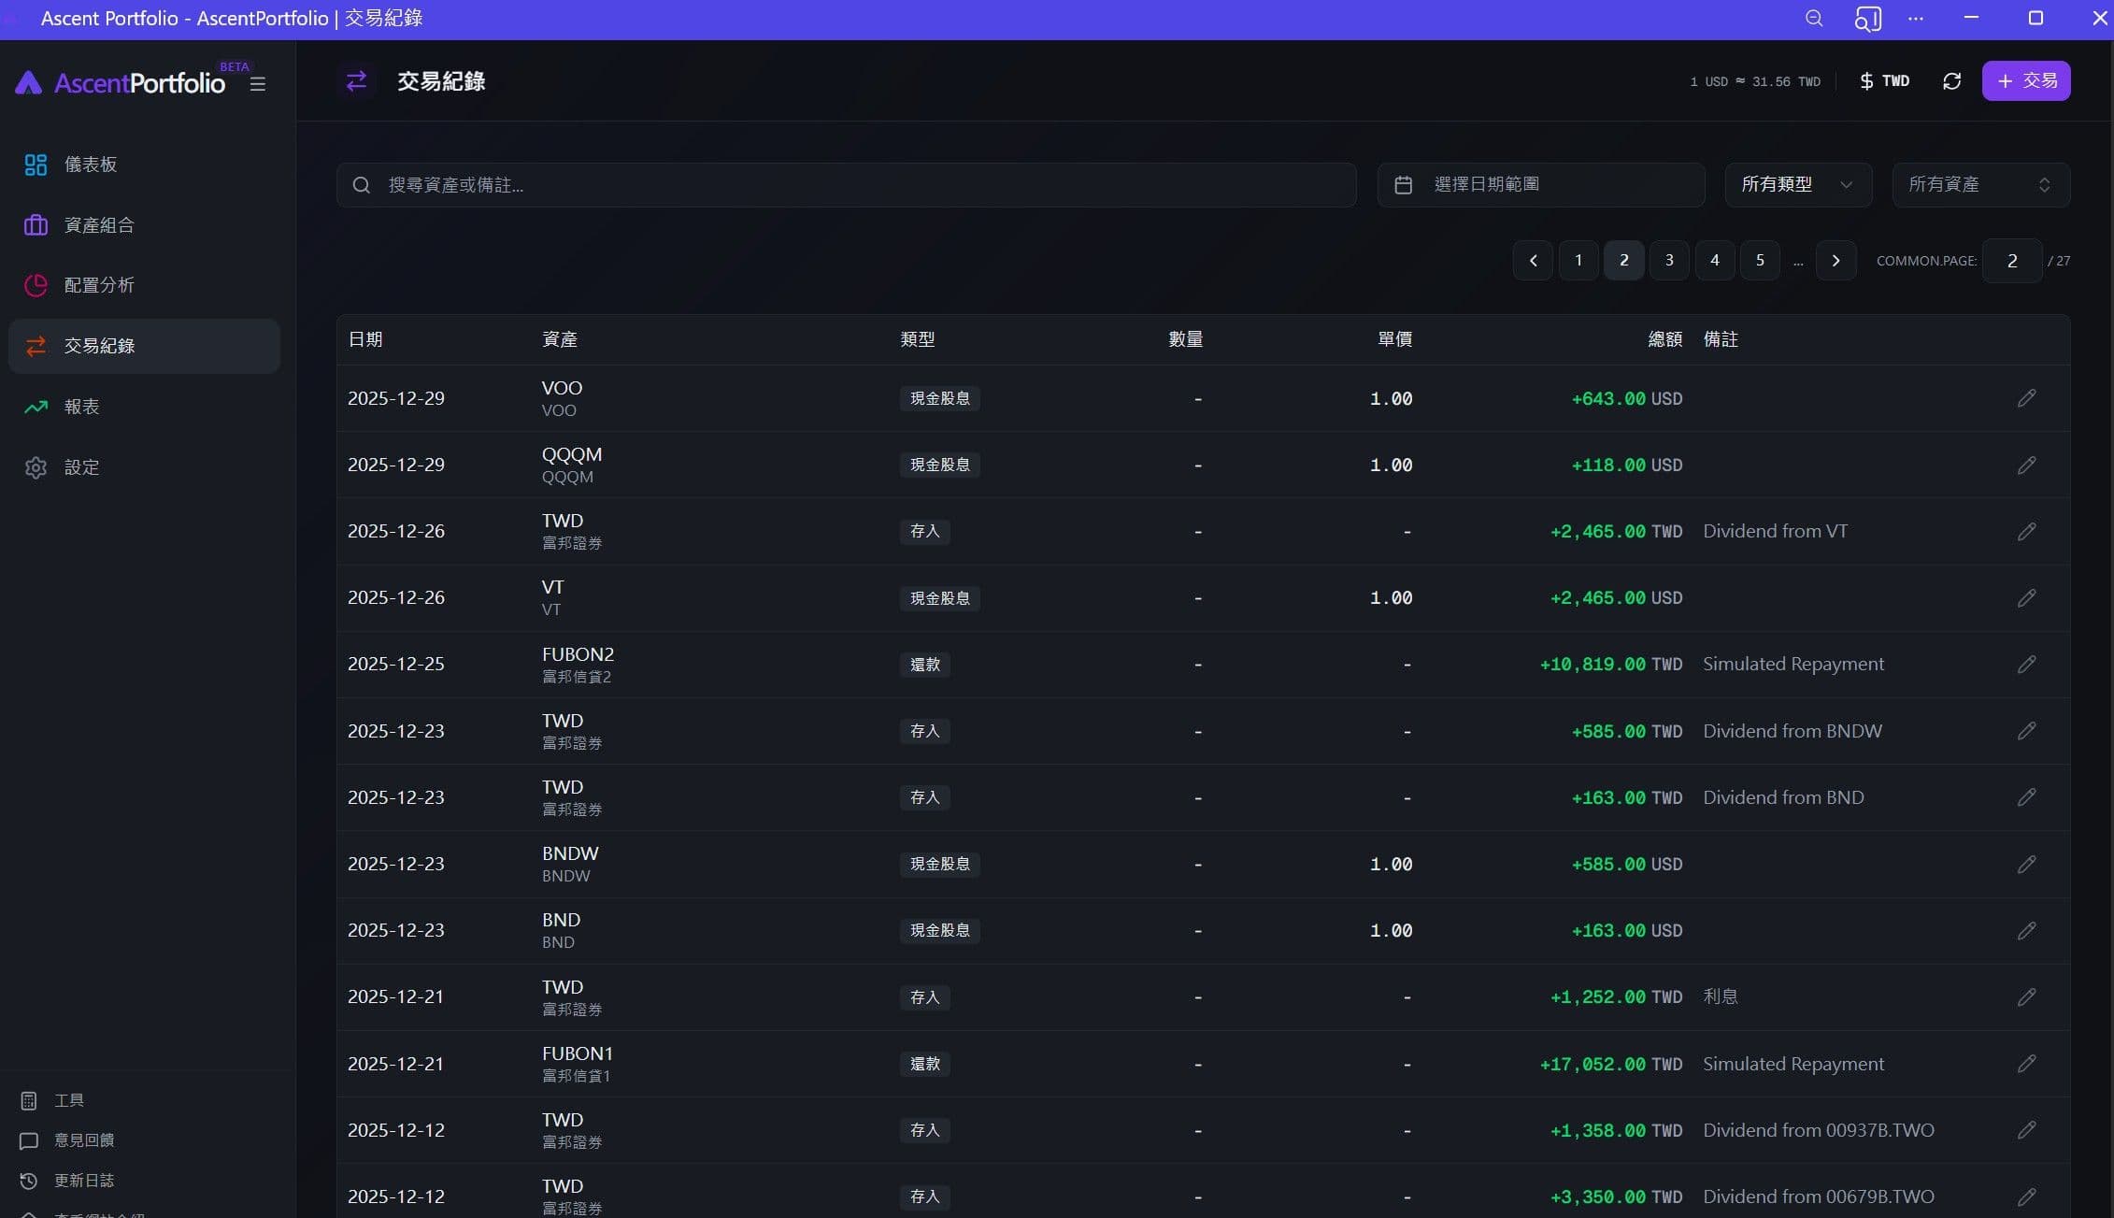Click the page number input box

pyautogui.click(x=2012, y=261)
